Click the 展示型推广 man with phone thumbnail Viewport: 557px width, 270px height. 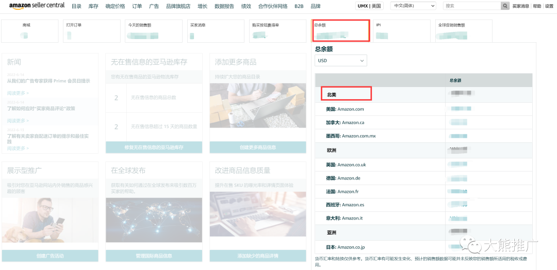[x=50, y=220]
